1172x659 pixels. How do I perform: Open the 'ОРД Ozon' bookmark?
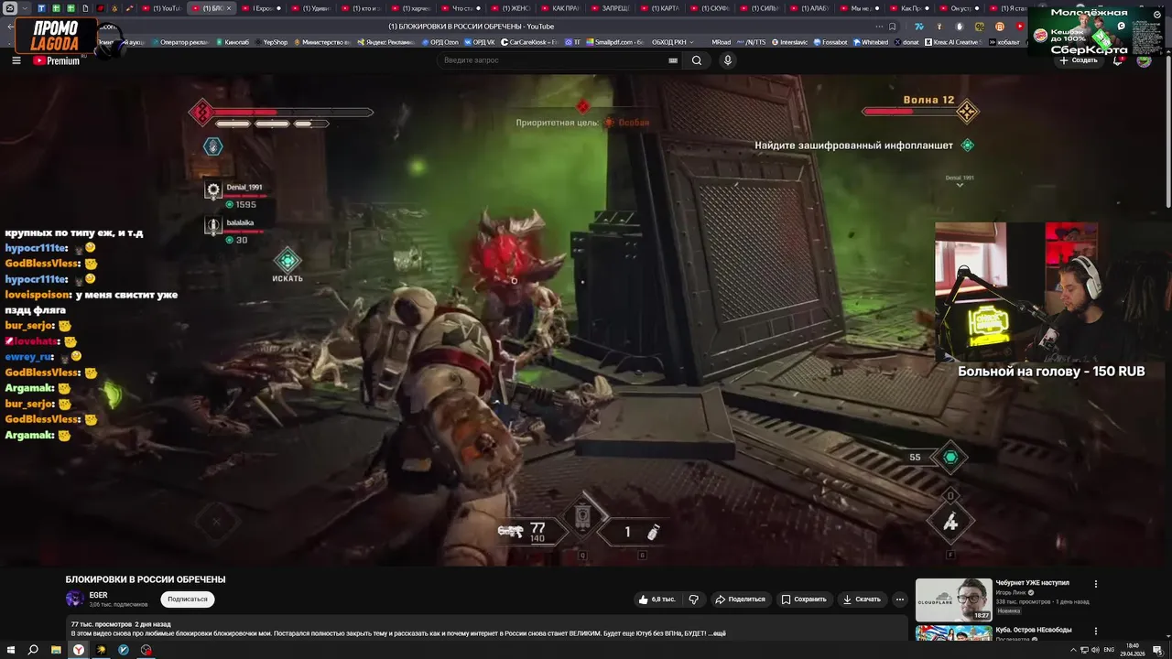[440, 42]
